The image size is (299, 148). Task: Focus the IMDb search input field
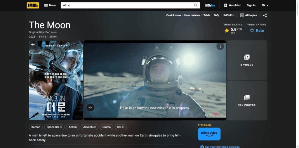pos(132,5)
